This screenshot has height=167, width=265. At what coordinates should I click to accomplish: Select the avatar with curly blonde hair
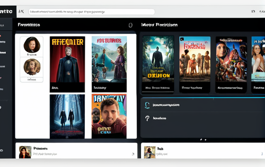point(32,67)
